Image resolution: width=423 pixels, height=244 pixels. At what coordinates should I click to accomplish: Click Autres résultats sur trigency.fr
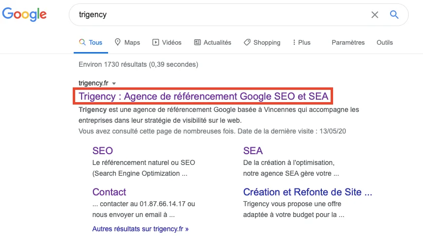pyautogui.click(x=140, y=229)
